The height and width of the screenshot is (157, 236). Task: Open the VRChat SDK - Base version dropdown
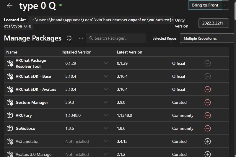pos(106,76)
